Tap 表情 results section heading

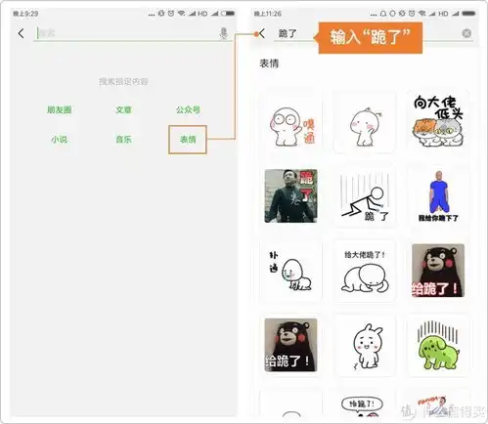(x=269, y=64)
